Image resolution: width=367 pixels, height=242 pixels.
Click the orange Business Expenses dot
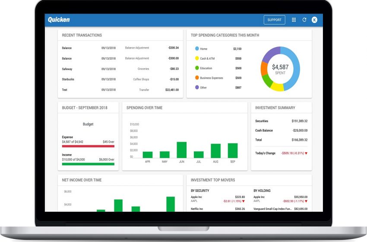click(197, 77)
